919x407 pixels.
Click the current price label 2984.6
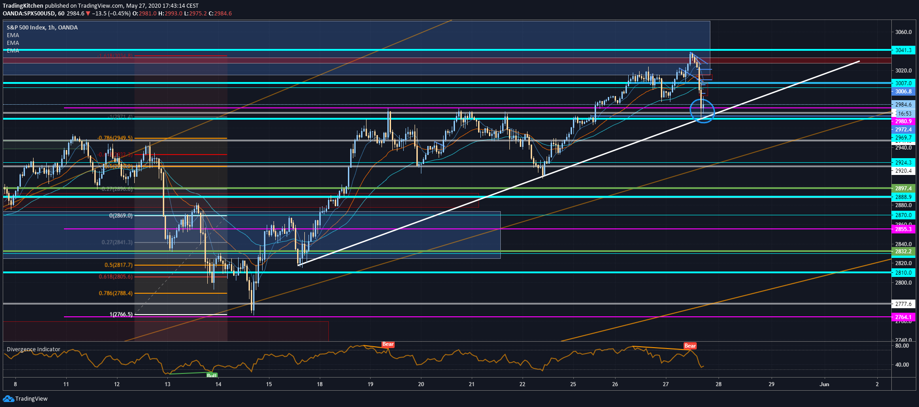point(903,105)
